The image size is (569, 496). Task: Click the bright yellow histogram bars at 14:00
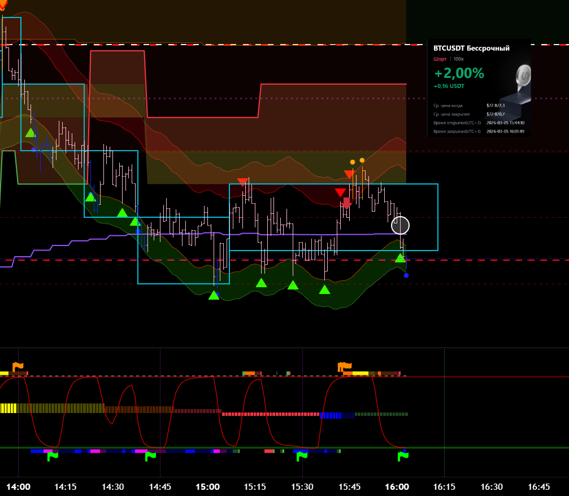point(8,408)
